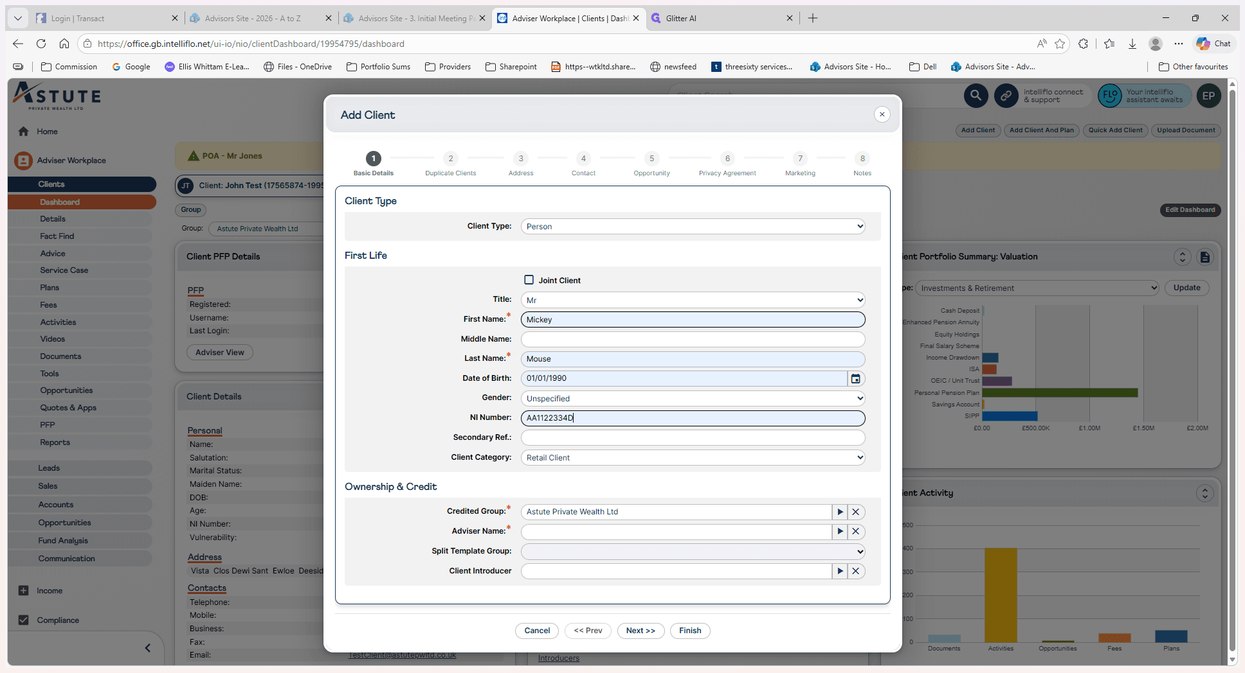1245x673 pixels.
Task: Open the Investments & Retirement type dropdown
Action: [x=1037, y=288]
